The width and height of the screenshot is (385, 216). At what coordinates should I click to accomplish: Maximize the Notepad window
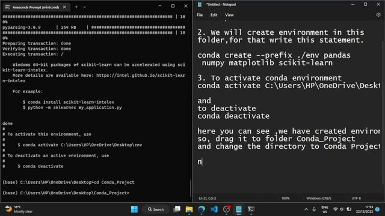coord(365,4)
